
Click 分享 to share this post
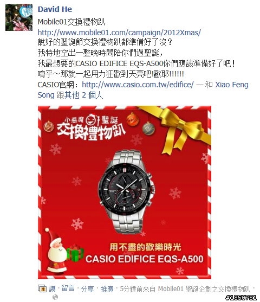pyautogui.click(x=87, y=289)
